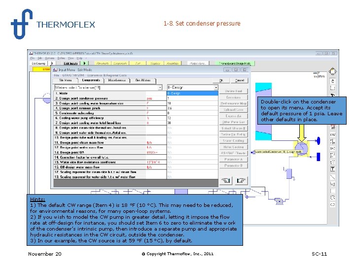Click the link icon at toolbar bottom
The width and height of the screenshot is (355, 266).
point(332,205)
